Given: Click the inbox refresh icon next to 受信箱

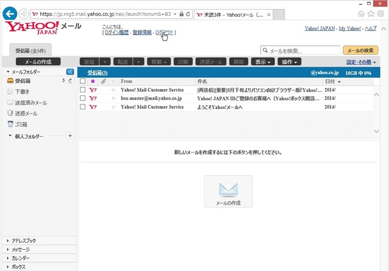Looking at the screenshot, I should coord(71,81).
